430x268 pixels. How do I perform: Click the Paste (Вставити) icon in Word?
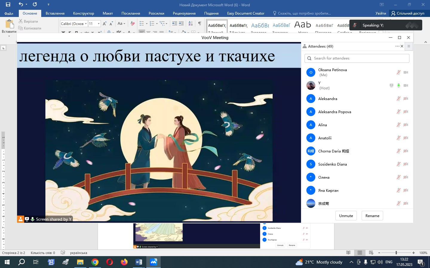[x=9, y=24]
